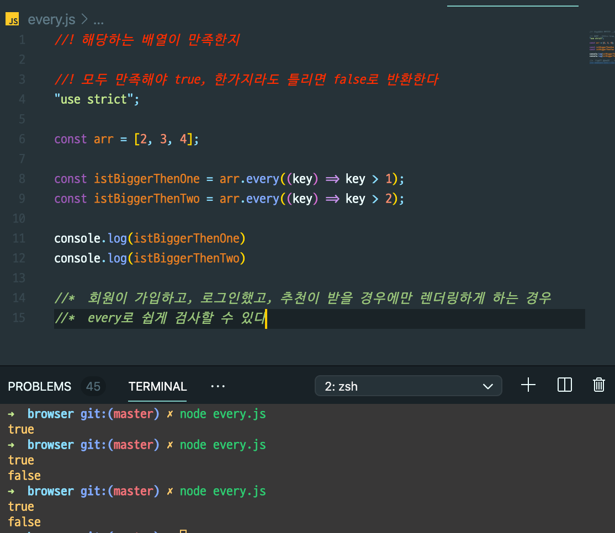Click the JS file icon in breadcrumb
615x533 pixels.
[12, 19]
